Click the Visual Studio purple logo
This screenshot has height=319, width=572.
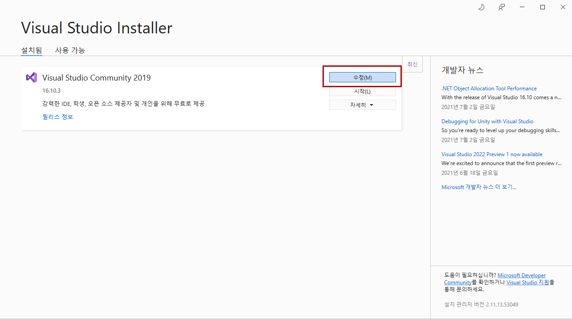31,77
